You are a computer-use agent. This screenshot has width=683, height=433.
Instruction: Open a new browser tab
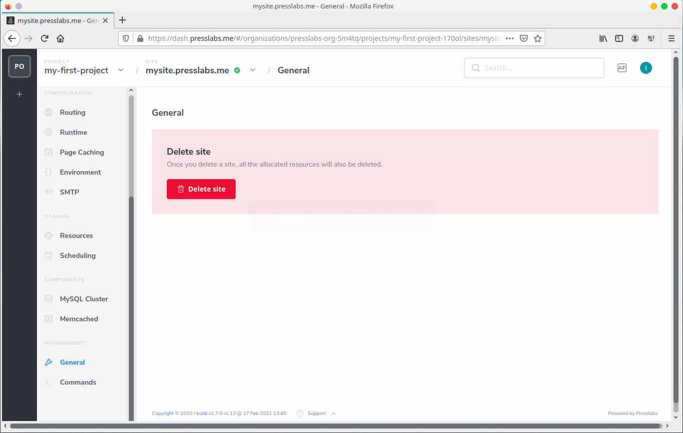pos(122,20)
